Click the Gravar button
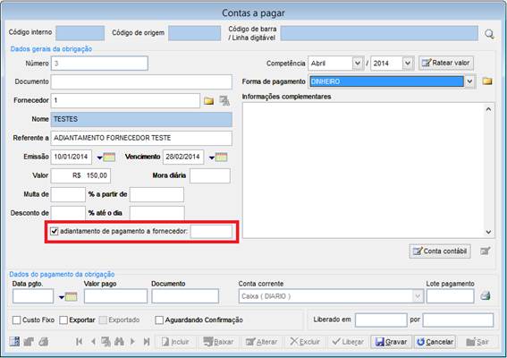507x358 pixels. [x=392, y=342]
